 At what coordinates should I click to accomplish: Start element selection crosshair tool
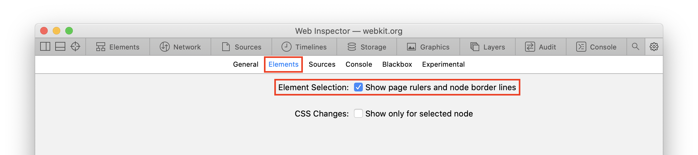pos(75,47)
